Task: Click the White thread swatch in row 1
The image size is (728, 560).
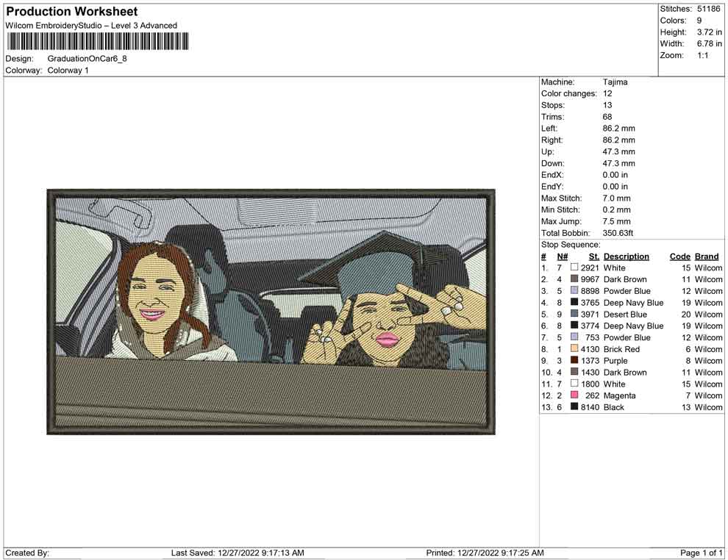Action: (574, 268)
